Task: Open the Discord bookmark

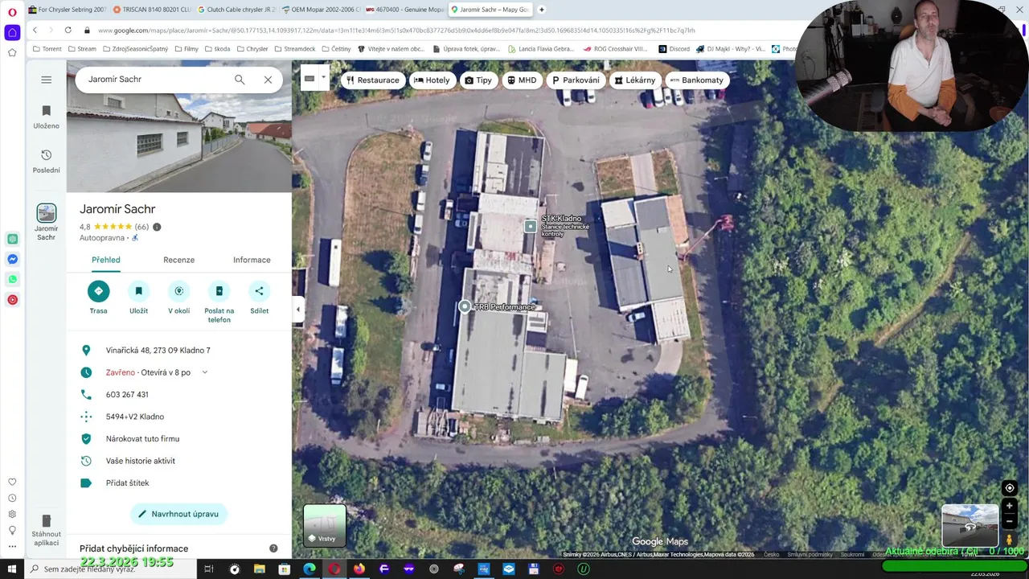Action: [674, 49]
